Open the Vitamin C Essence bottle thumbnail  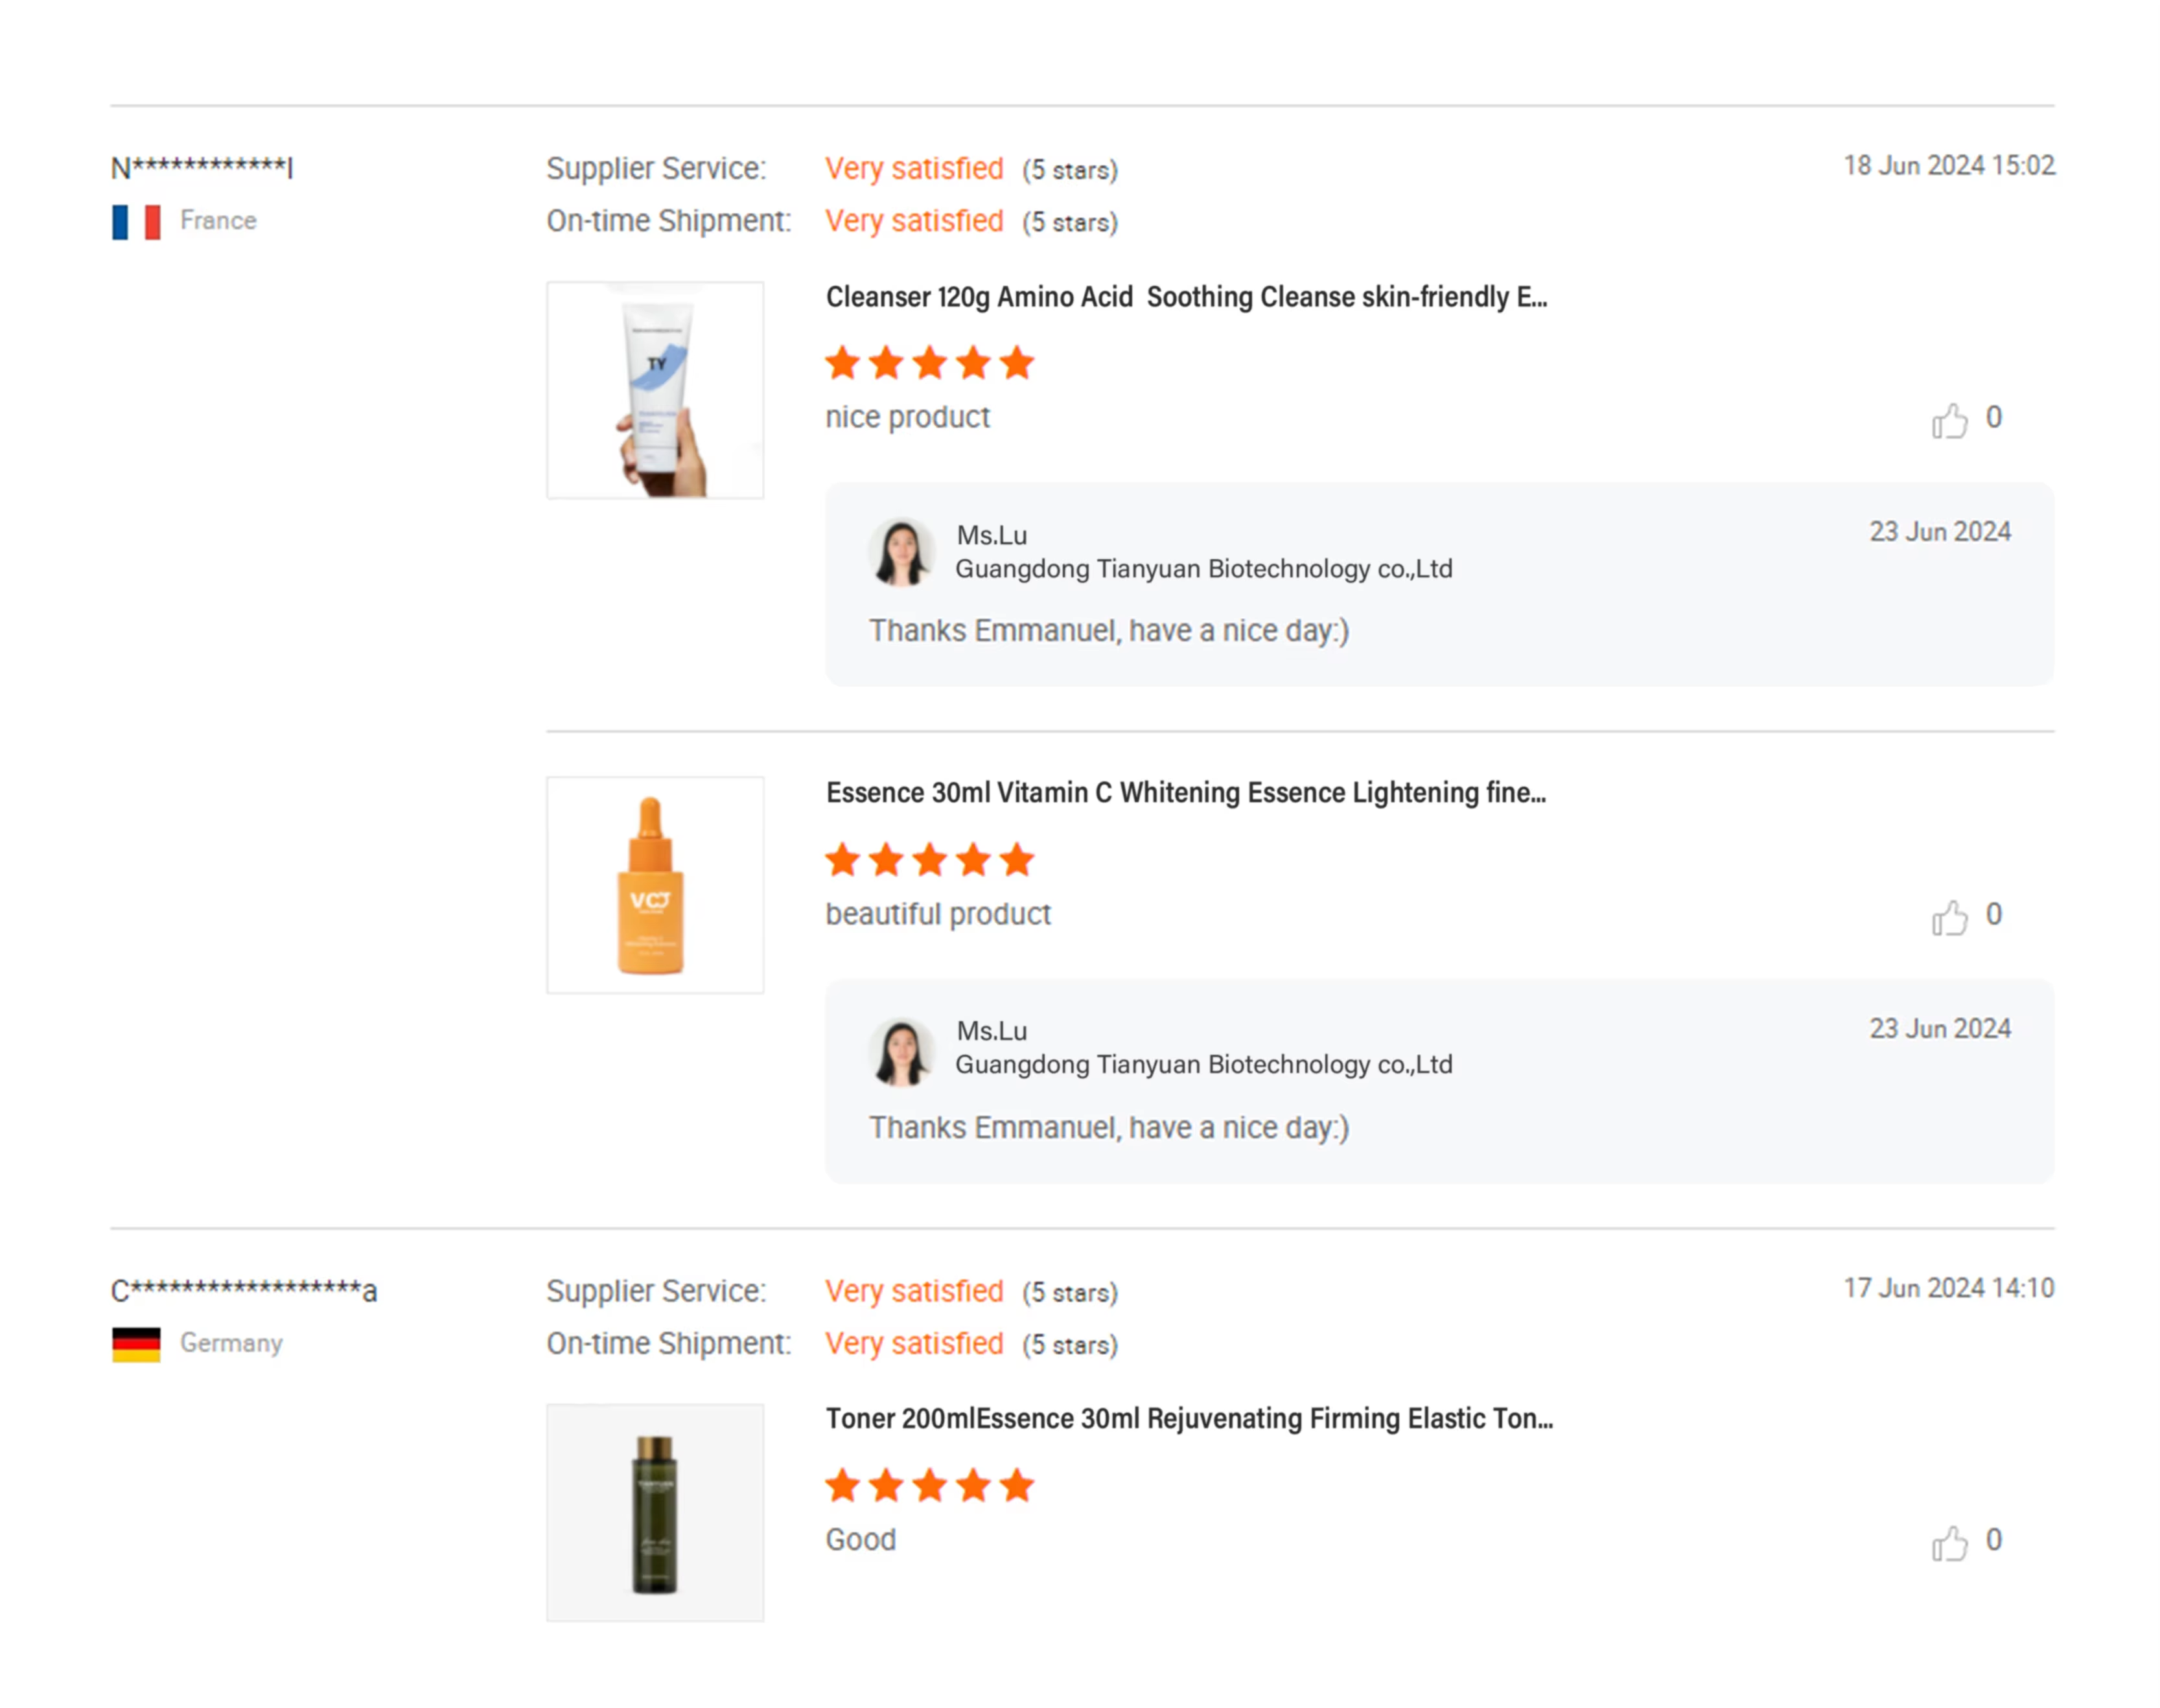[655, 885]
